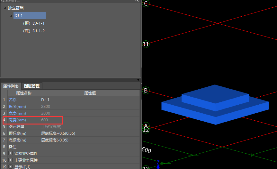This screenshot has width=277, height=169.
Task: Click the blue Z axis indicator
Action: coord(158,165)
